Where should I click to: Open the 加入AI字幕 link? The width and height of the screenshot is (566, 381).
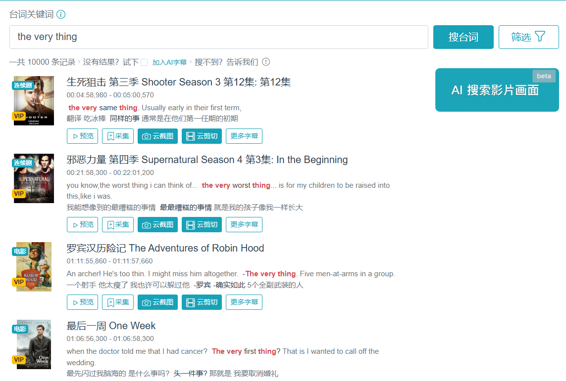tap(169, 62)
